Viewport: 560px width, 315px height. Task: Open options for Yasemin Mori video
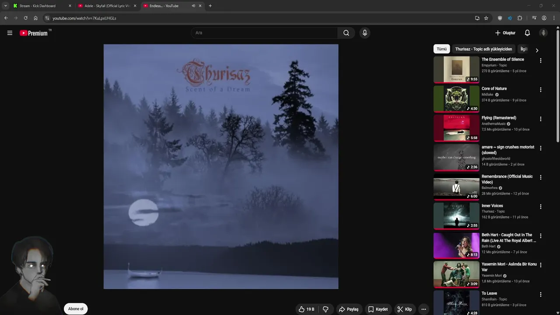pyautogui.click(x=540, y=265)
